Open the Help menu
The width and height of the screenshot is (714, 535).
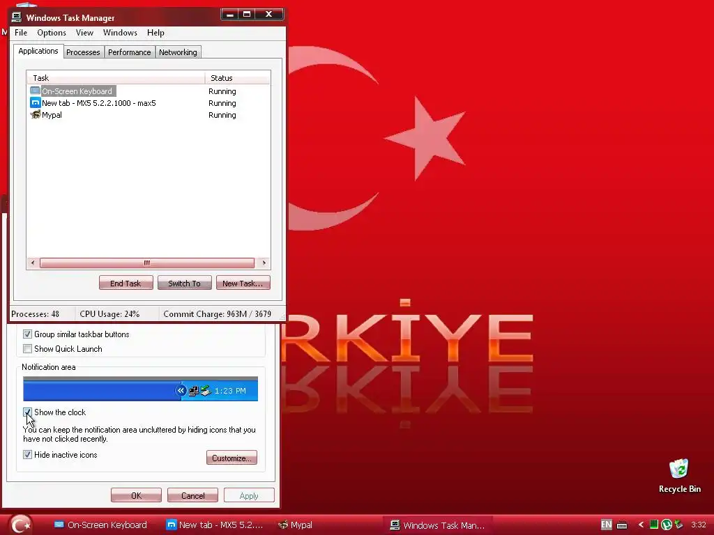[x=155, y=33]
